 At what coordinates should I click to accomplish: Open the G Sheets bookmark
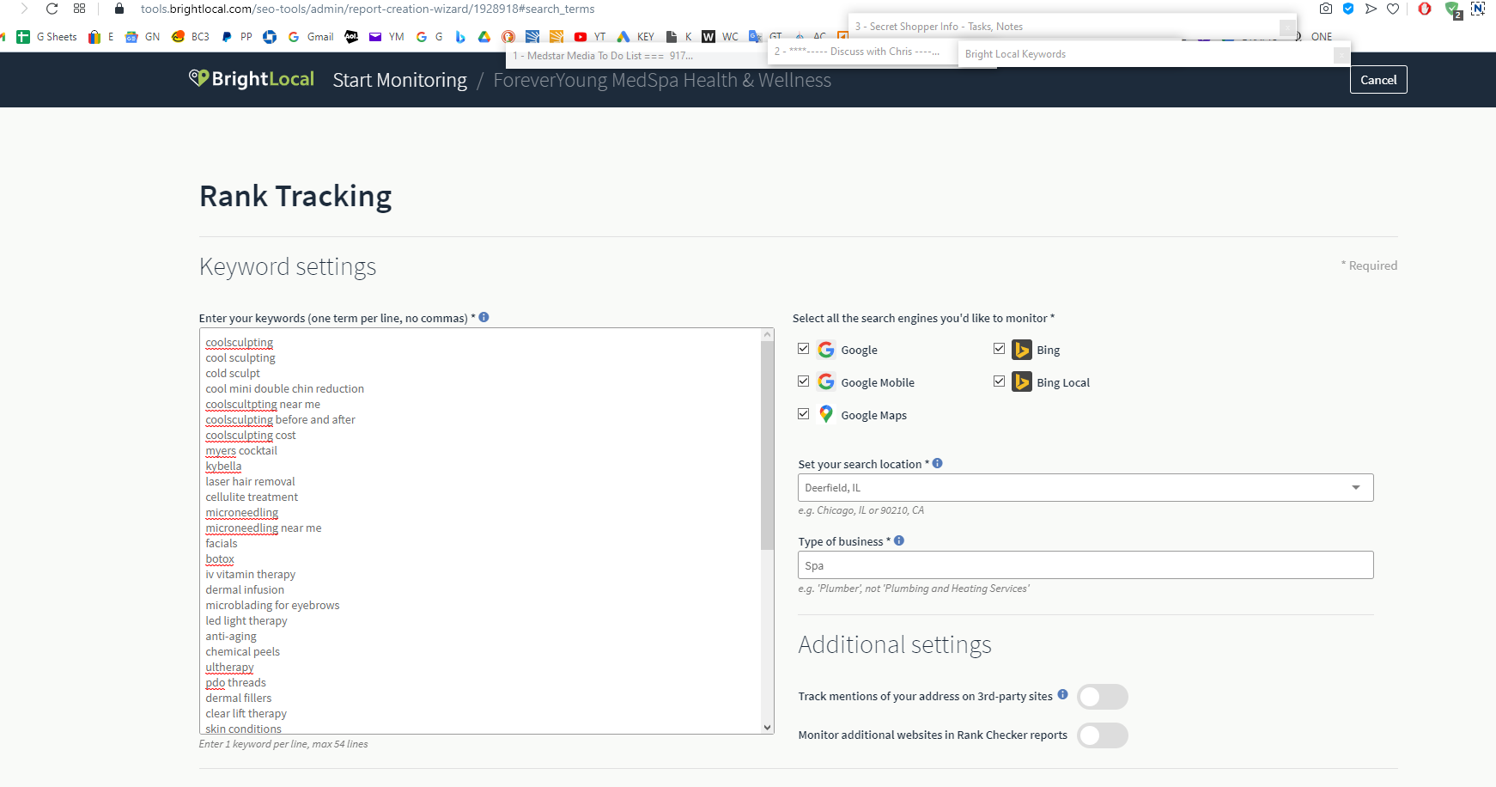point(47,37)
